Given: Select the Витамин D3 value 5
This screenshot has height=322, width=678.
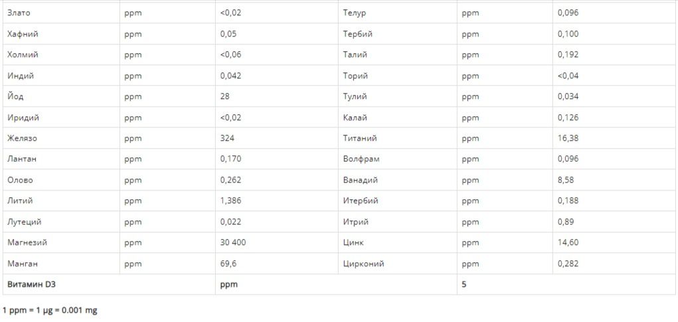Looking at the screenshot, I should pyautogui.click(x=464, y=284).
